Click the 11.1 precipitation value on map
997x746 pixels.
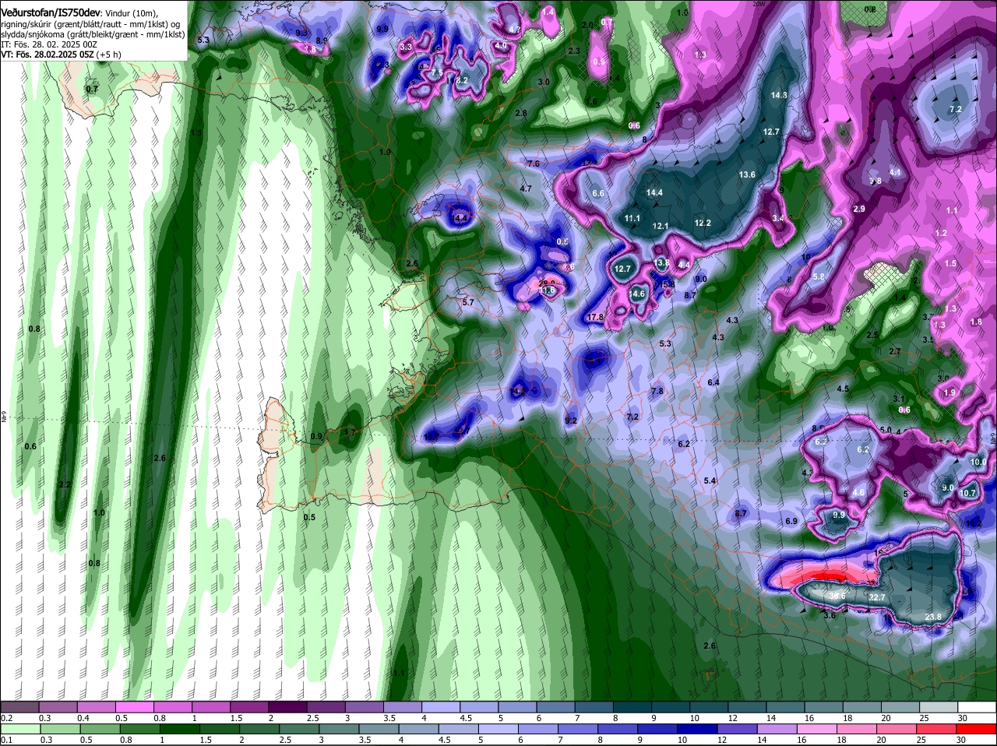tap(632, 218)
